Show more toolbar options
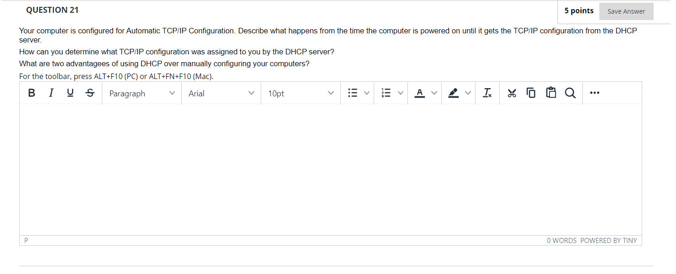 point(594,93)
